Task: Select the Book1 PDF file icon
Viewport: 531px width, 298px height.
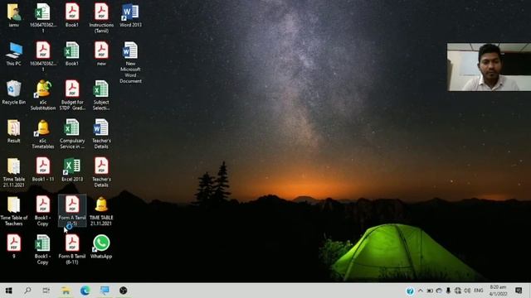Action: click(72, 15)
